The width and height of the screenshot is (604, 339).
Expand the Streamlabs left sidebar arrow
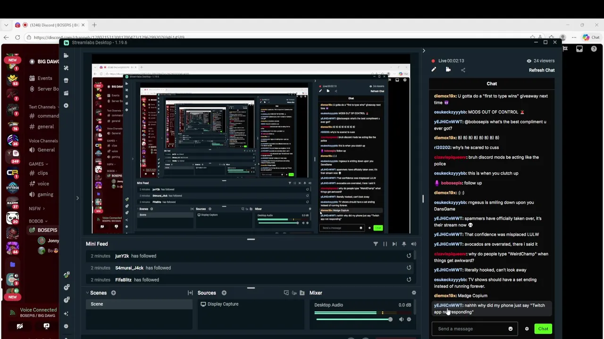77,198
